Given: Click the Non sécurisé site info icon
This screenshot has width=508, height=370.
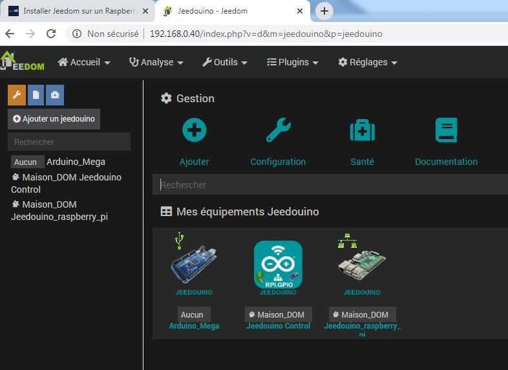Looking at the screenshot, I should click(77, 34).
